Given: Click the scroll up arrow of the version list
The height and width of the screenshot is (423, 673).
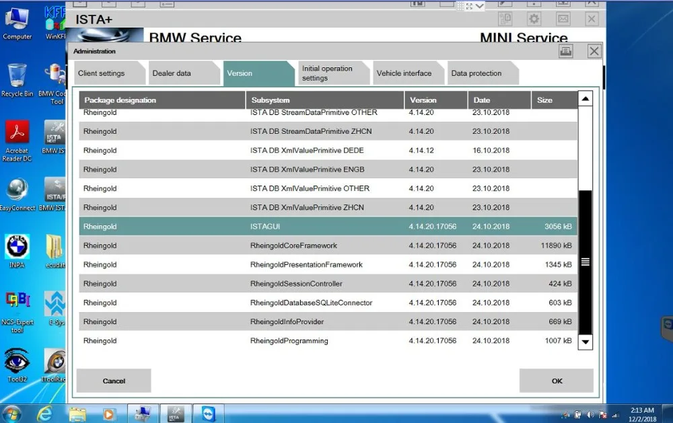Looking at the screenshot, I should pyautogui.click(x=586, y=99).
